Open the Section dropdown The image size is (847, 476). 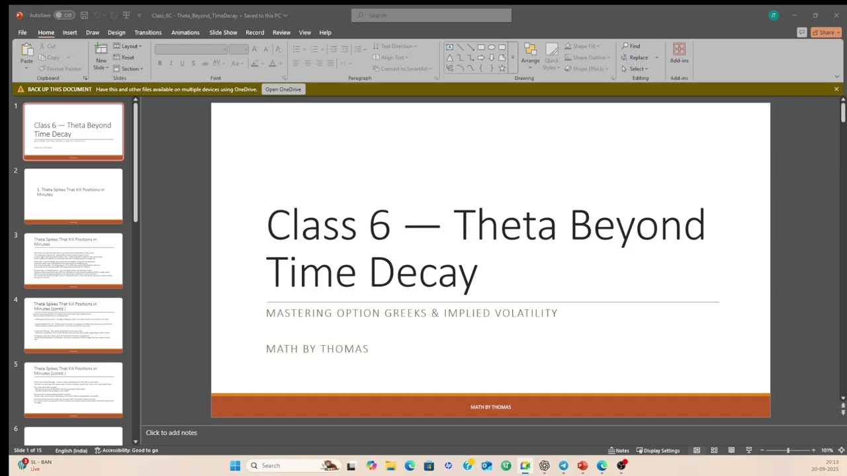point(128,69)
